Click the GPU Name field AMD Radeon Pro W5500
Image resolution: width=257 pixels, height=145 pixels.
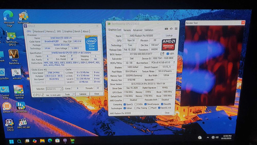point(141,36)
